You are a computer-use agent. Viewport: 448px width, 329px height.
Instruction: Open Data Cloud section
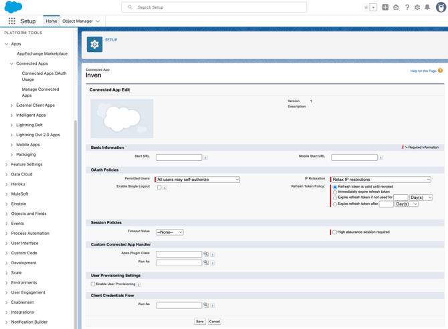21,174
